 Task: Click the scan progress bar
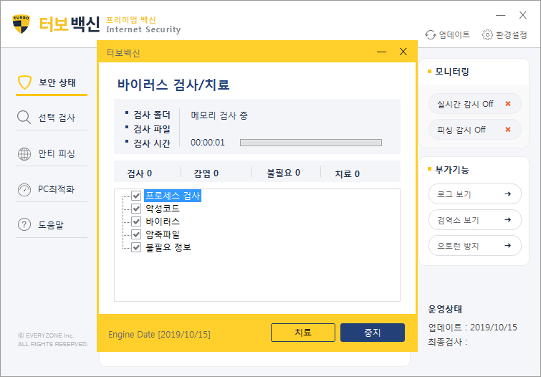(x=310, y=143)
